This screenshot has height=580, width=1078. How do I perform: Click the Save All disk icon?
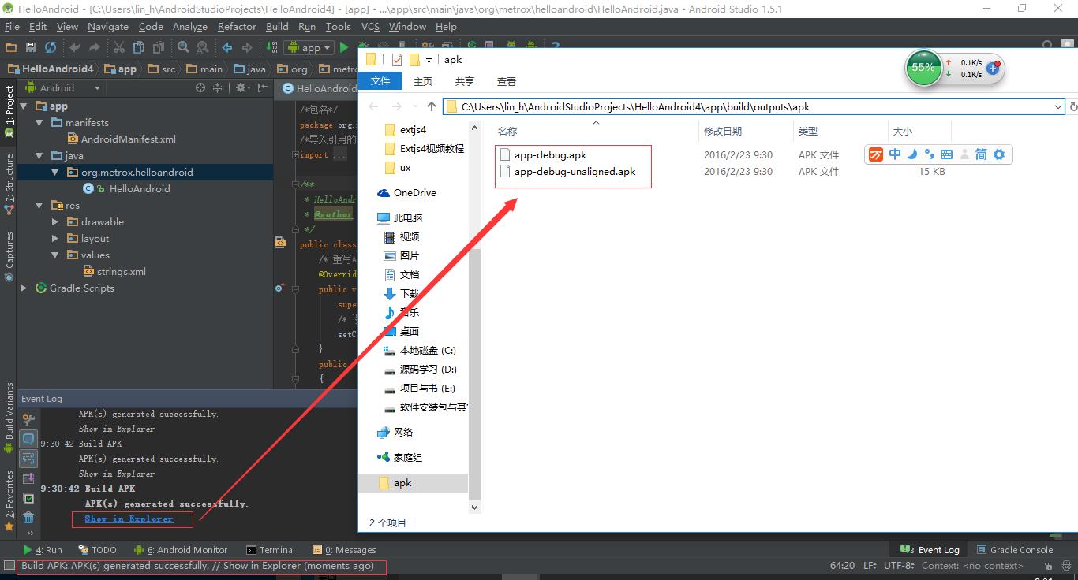tap(31, 47)
